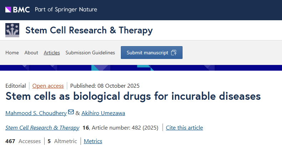View the article Metrics link
Image resolution: width=282 pixels, height=147 pixels.
click(x=93, y=141)
